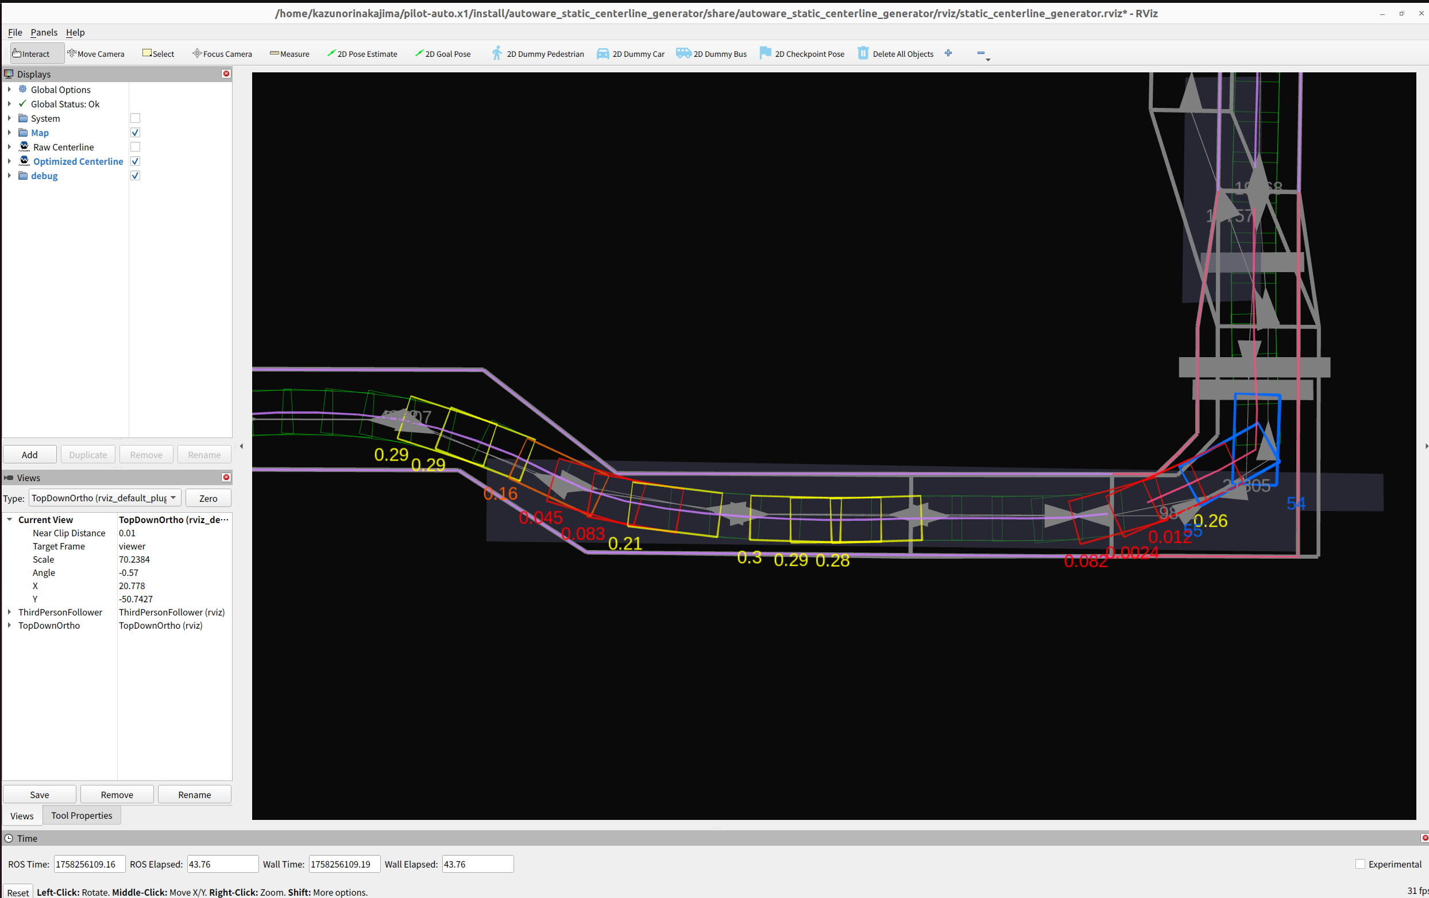Image resolution: width=1429 pixels, height=898 pixels.
Task: Open the view Type dropdown
Action: point(105,498)
